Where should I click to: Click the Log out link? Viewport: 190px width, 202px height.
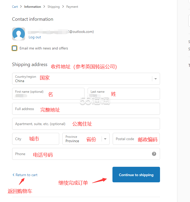coord(35,37)
